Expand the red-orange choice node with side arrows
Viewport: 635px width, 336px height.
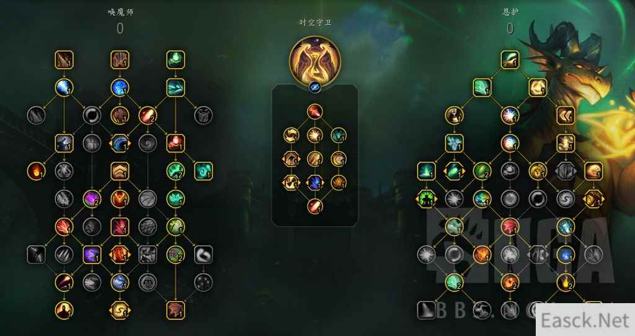point(120,255)
